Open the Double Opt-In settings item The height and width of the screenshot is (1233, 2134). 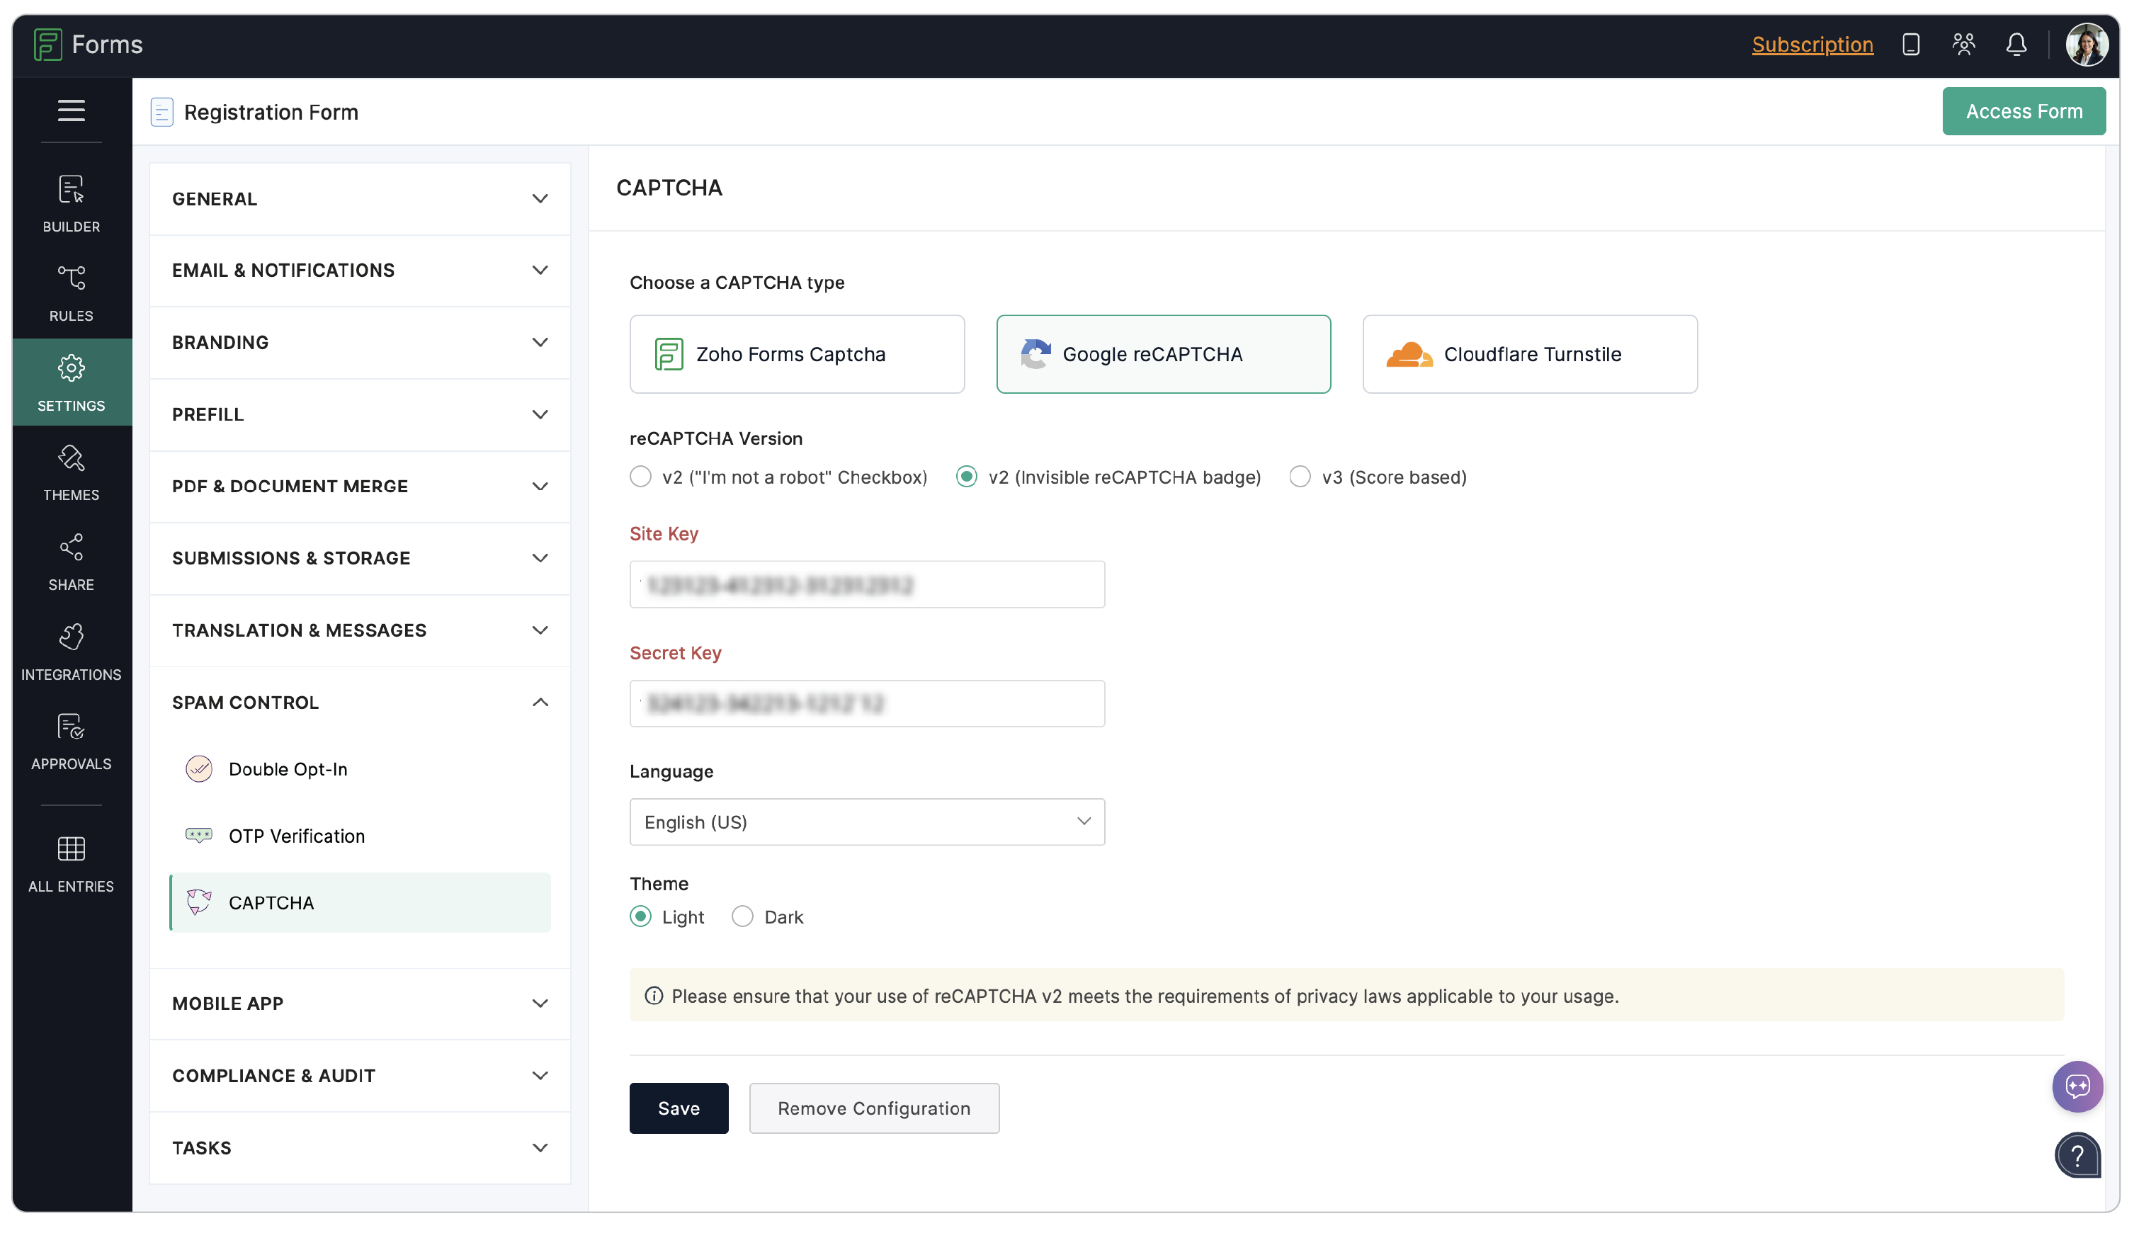(x=288, y=769)
